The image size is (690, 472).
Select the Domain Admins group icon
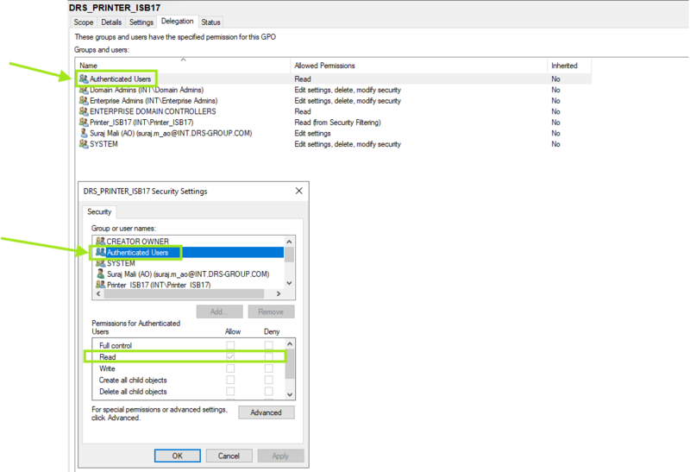click(x=83, y=90)
